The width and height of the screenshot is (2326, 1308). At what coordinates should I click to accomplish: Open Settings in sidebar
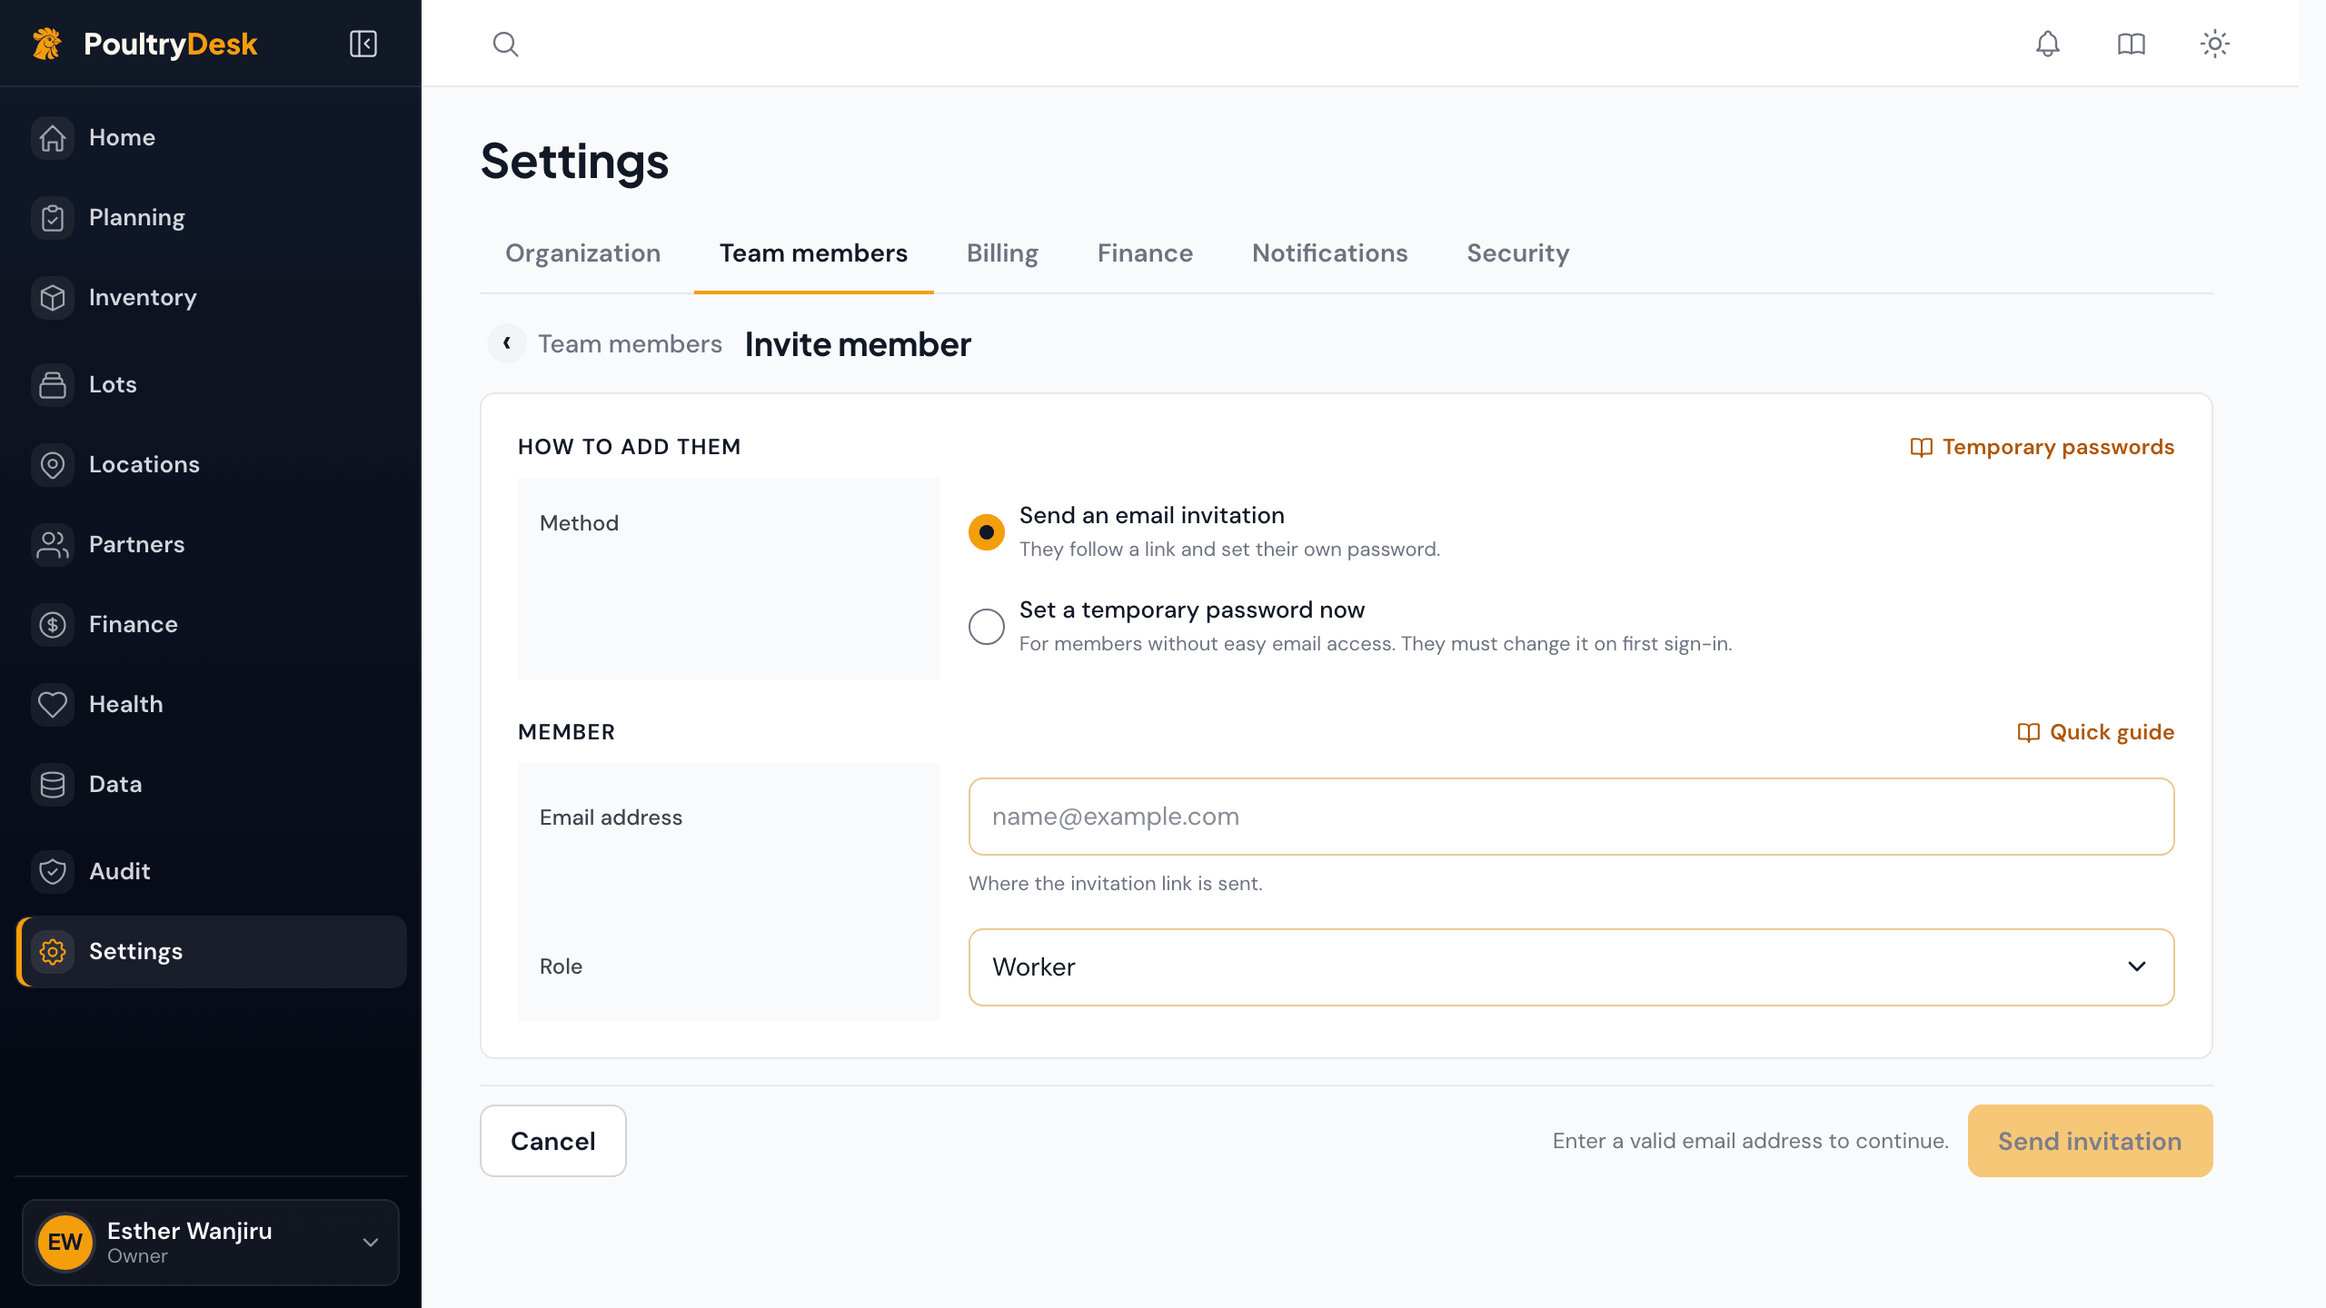pyautogui.click(x=211, y=952)
